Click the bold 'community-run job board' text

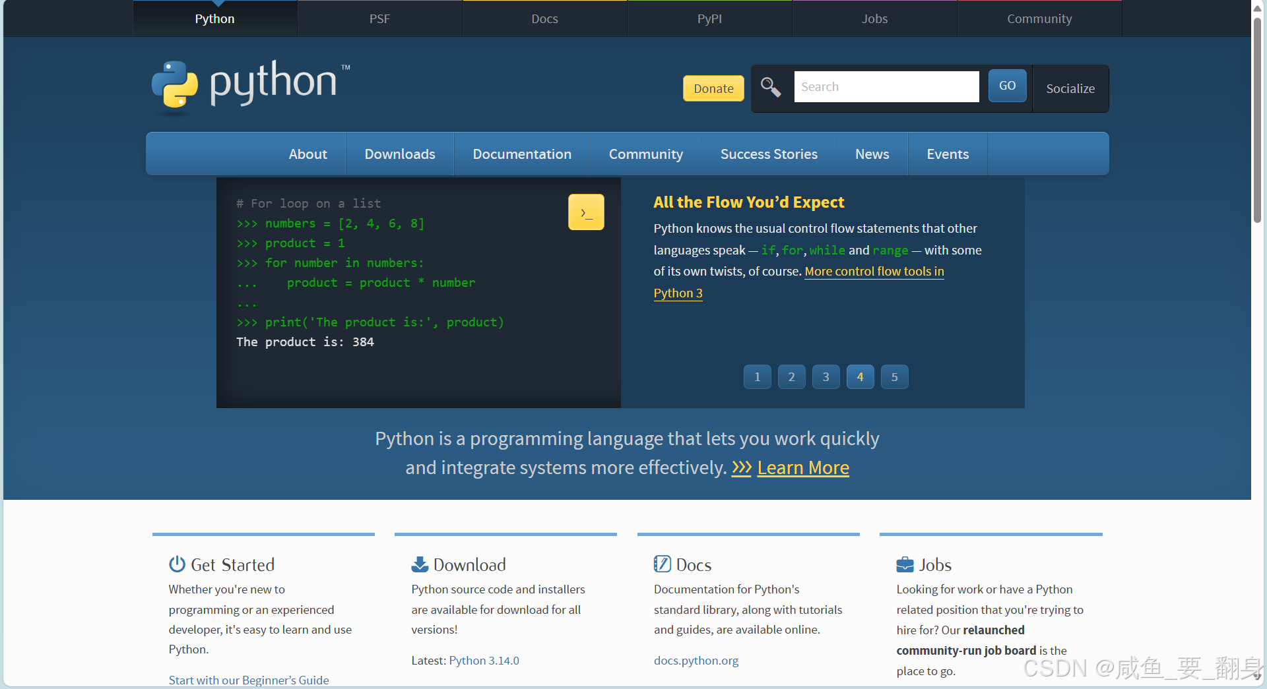tap(966, 651)
